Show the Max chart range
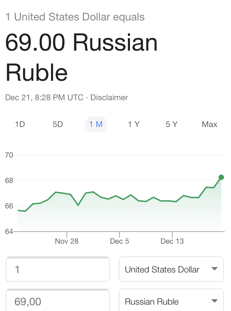This screenshot has height=311, width=231. click(x=210, y=124)
